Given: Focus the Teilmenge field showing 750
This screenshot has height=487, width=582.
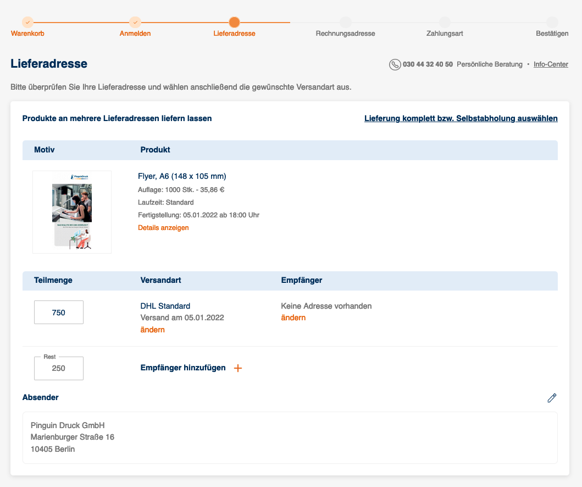Looking at the screenshot, I should click(59, 312).
